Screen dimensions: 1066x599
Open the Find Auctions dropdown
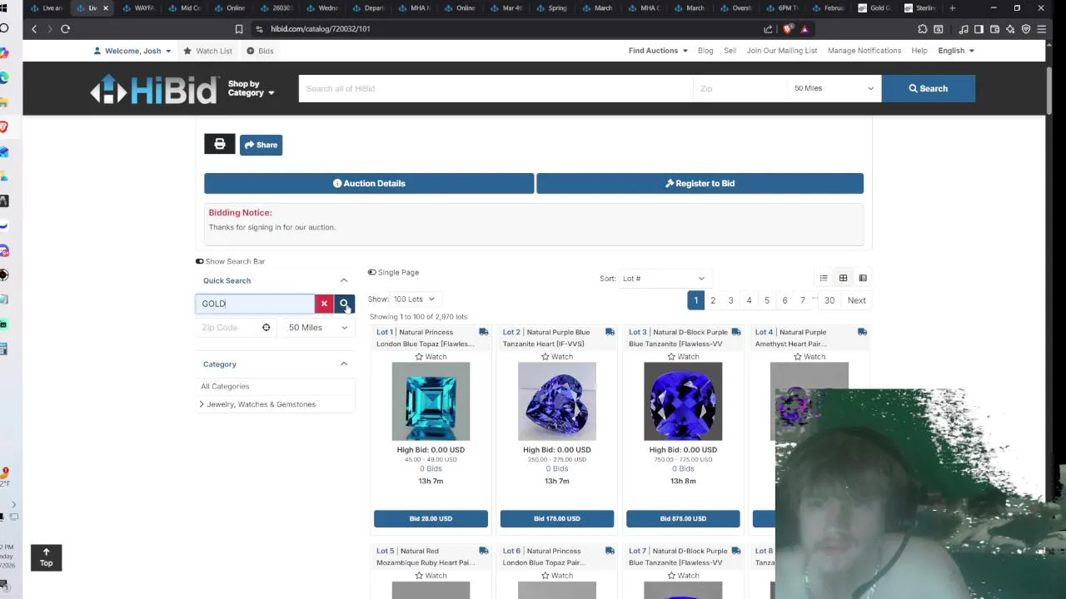pos(658,51)
